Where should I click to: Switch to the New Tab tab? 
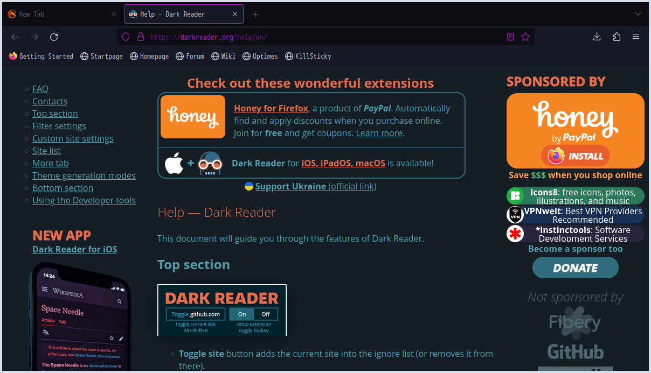click(62, 14)
